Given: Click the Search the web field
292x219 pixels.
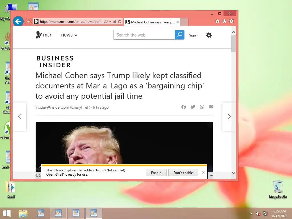Looking at the screenshot, I should click(x=144, y=35).
